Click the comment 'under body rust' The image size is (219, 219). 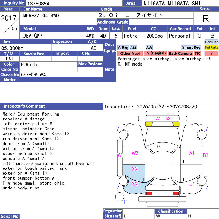[x=21, y=188]
